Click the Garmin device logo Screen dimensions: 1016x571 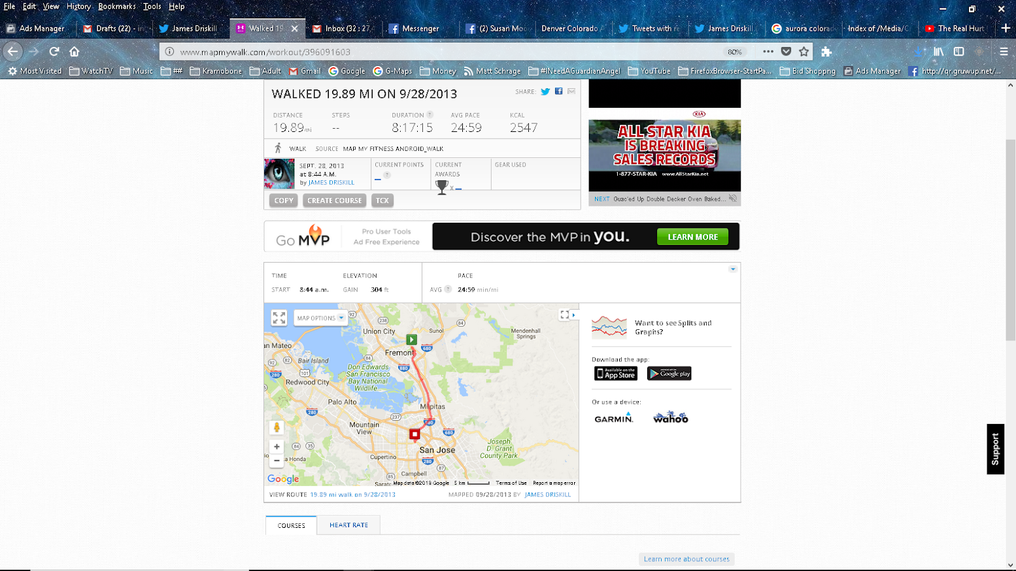click(x=613, y=418)
